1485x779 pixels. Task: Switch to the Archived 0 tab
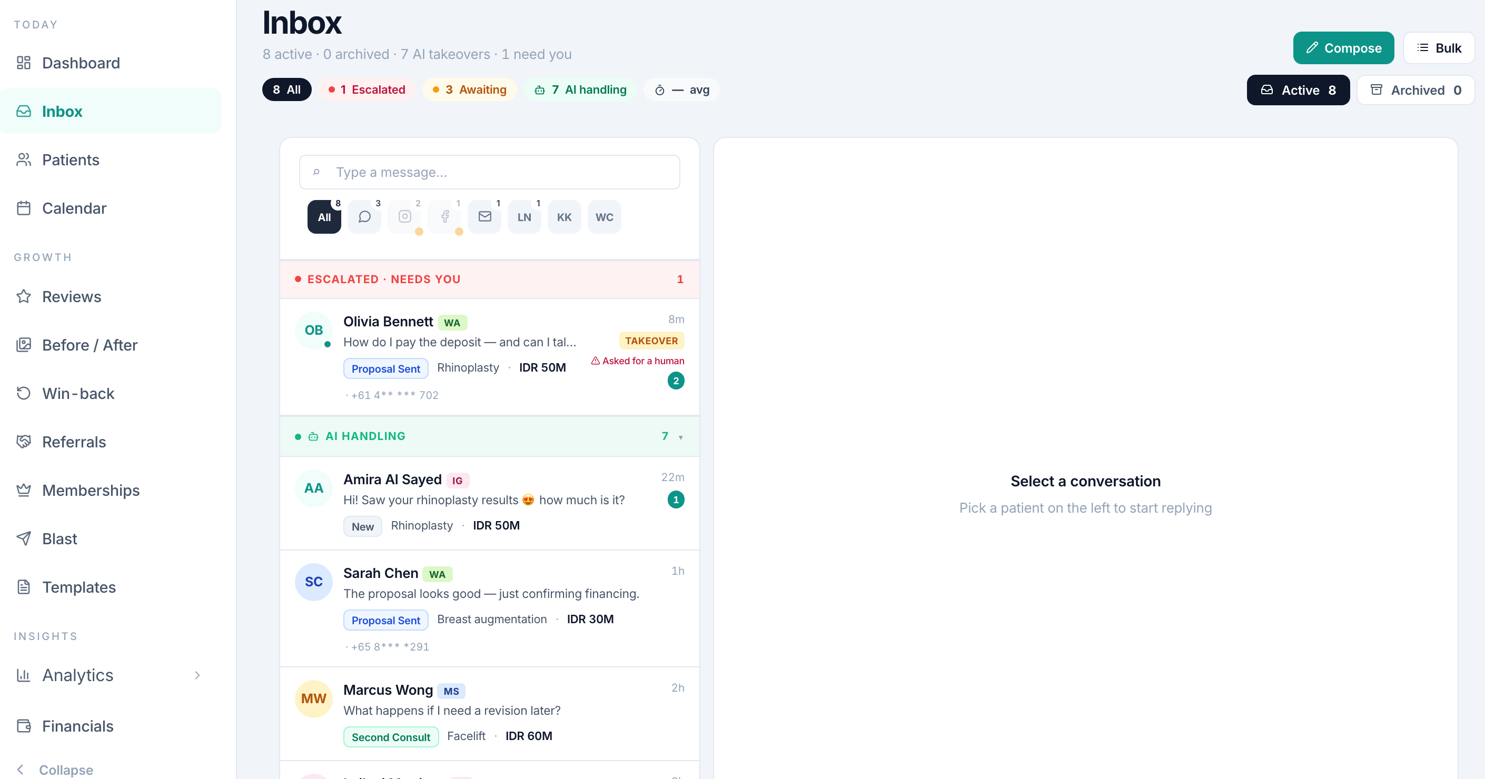tap(1416, 90)
